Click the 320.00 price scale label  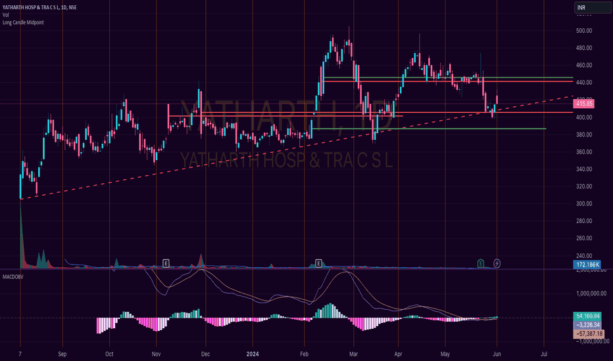[583, 186]
